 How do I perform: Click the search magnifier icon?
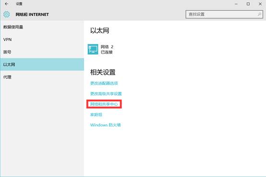click(x=259, y=14)
